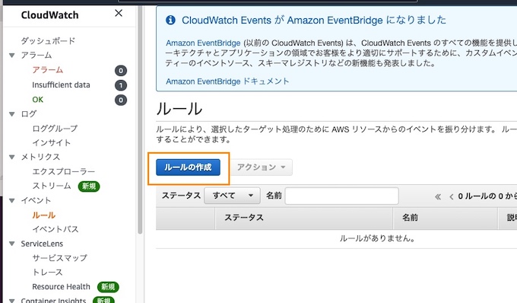The width and height of the screenshot is (517, 303).
Task: Close the CloudWatch navigation panel
Action: (x=119, y=13)
